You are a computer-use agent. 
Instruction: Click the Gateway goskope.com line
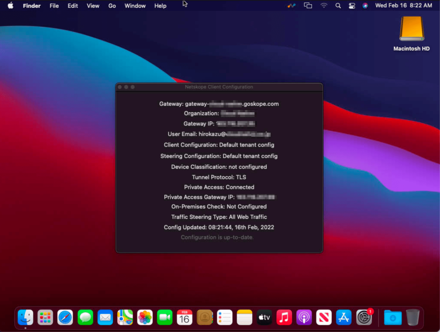pyautogui.click(x=219, y=104)
